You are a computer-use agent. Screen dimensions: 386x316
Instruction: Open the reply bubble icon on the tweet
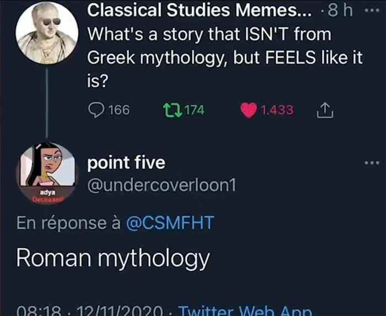tap(96, 110)
